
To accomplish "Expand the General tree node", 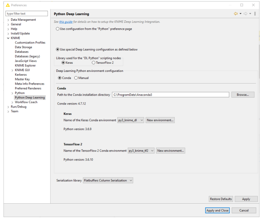I will [x=8, y=25].
